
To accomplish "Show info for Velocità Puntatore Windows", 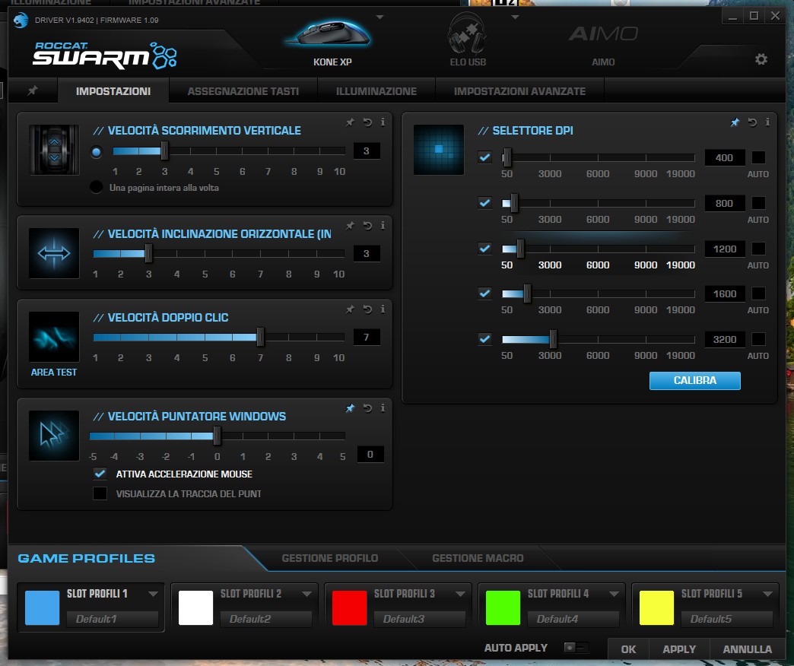I will click(383, 408).
